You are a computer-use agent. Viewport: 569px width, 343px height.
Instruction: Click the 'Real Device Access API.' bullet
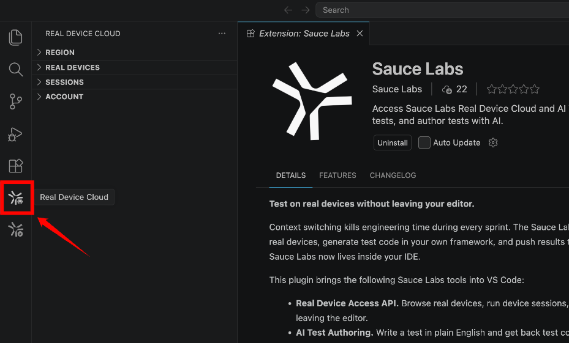tap(347, 303)
